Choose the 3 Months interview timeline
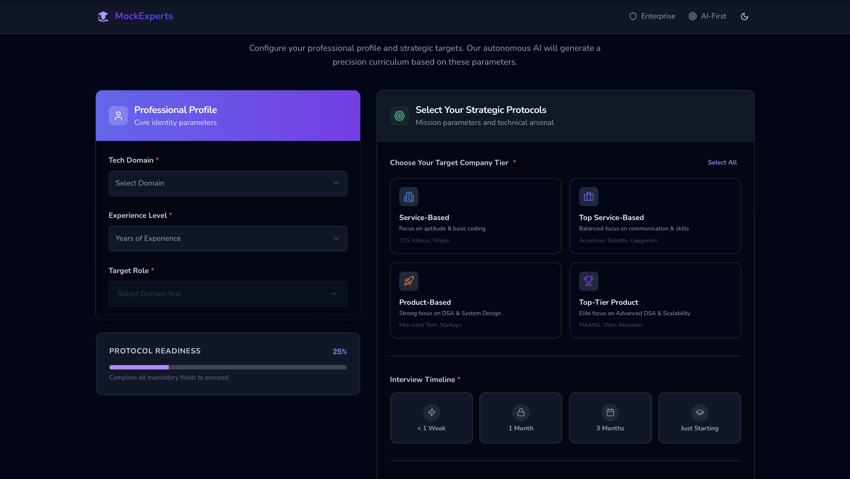This screenshot has height=479, width=850. pyautogui.click(x=610, y=418)
